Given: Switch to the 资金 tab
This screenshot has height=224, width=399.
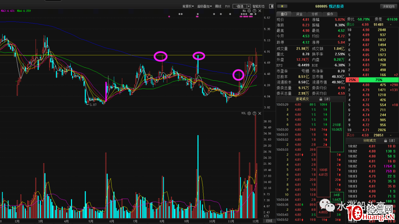Looking at the screenshot, I should click(x=299, y=14).
